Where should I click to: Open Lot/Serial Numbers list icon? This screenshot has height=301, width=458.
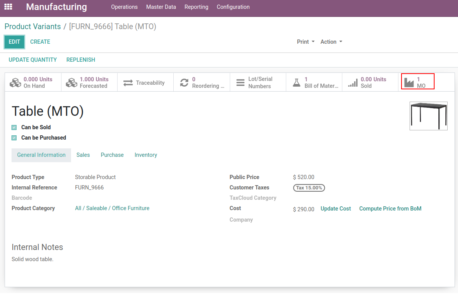[x=240, y=83]
